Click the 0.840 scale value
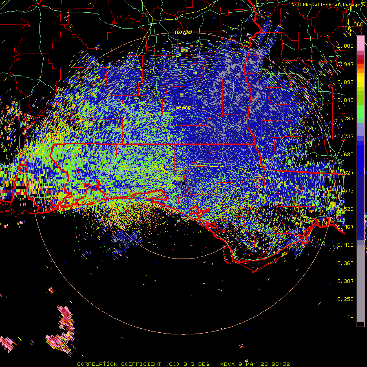The image size is (367, 367). pos(345,100)
